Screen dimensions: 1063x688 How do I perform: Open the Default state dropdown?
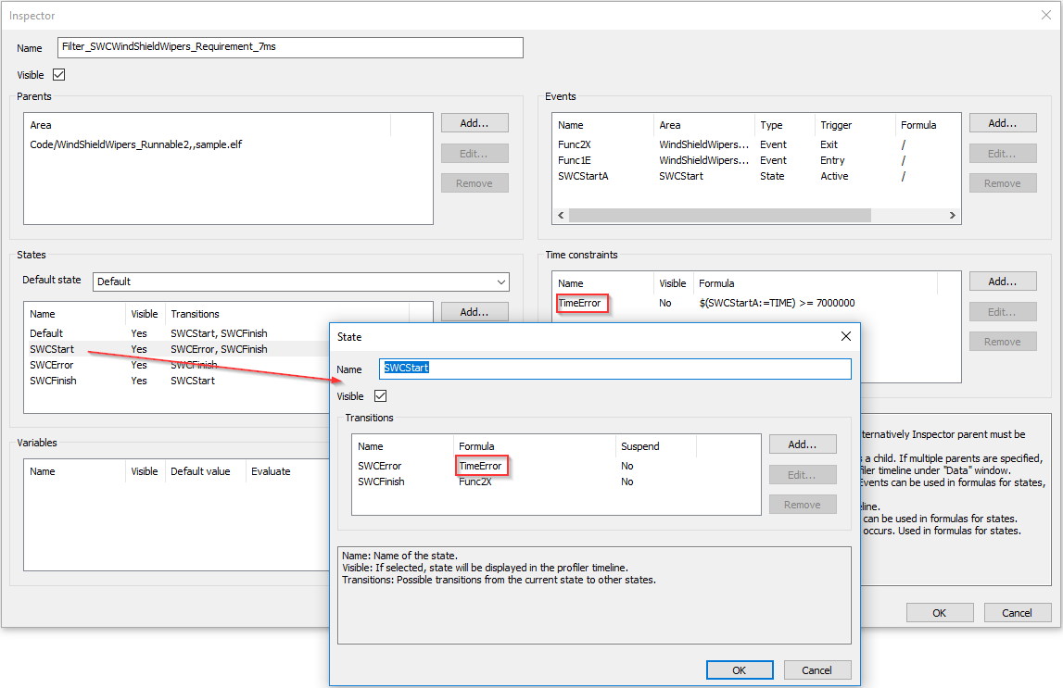[x=501, y=281]
